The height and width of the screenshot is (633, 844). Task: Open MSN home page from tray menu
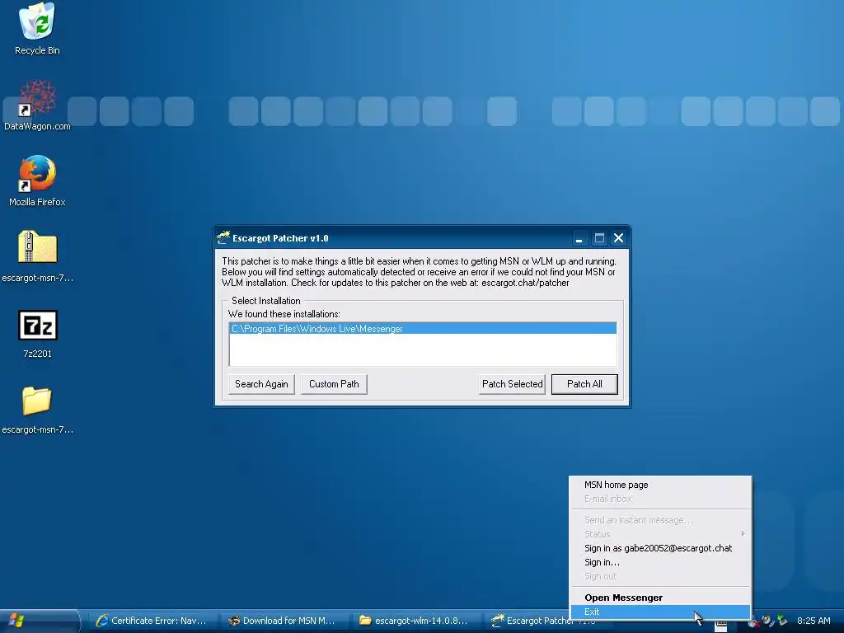tap(660, 485)
